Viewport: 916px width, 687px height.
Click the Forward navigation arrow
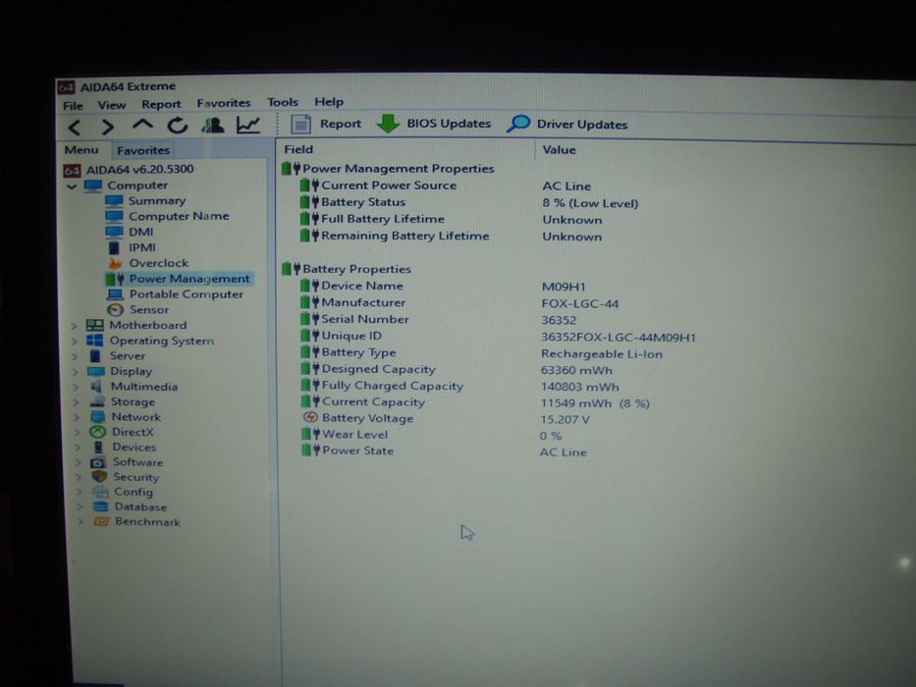pyautogui.click(x=107, y=127)
